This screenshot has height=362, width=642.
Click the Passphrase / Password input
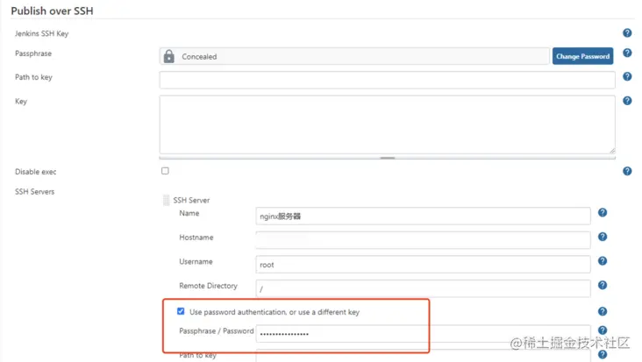[x=423, y=333]
